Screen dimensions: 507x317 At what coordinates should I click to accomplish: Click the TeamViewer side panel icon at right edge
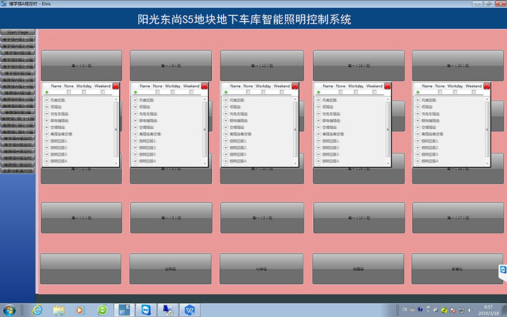[x=502, y=270]
